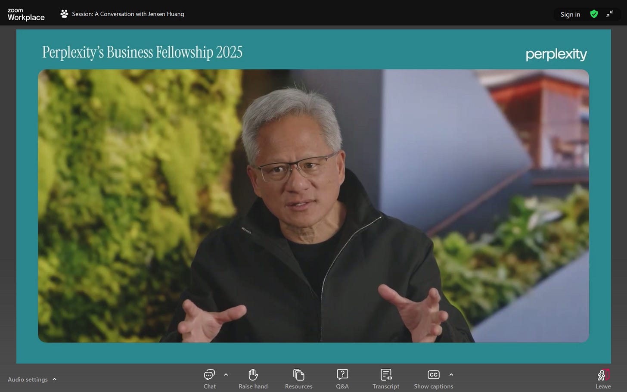The image size is (627, 392).
Task: Expand the Audio settings chevron
Action: [x=55, y=379]
